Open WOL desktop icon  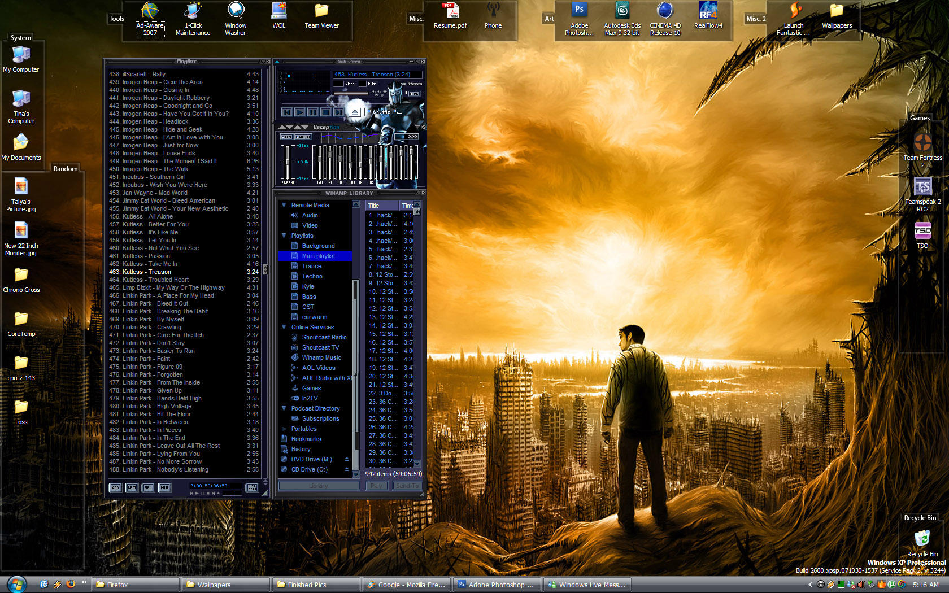coord(279,16)
